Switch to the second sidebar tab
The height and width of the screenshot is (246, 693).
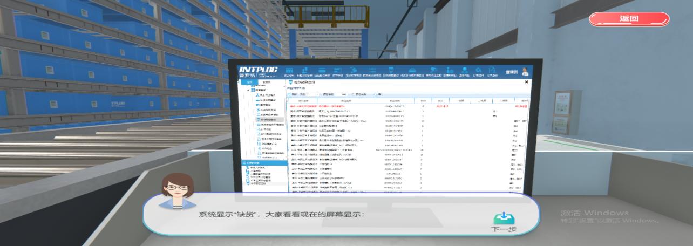(x=267, y=82)
